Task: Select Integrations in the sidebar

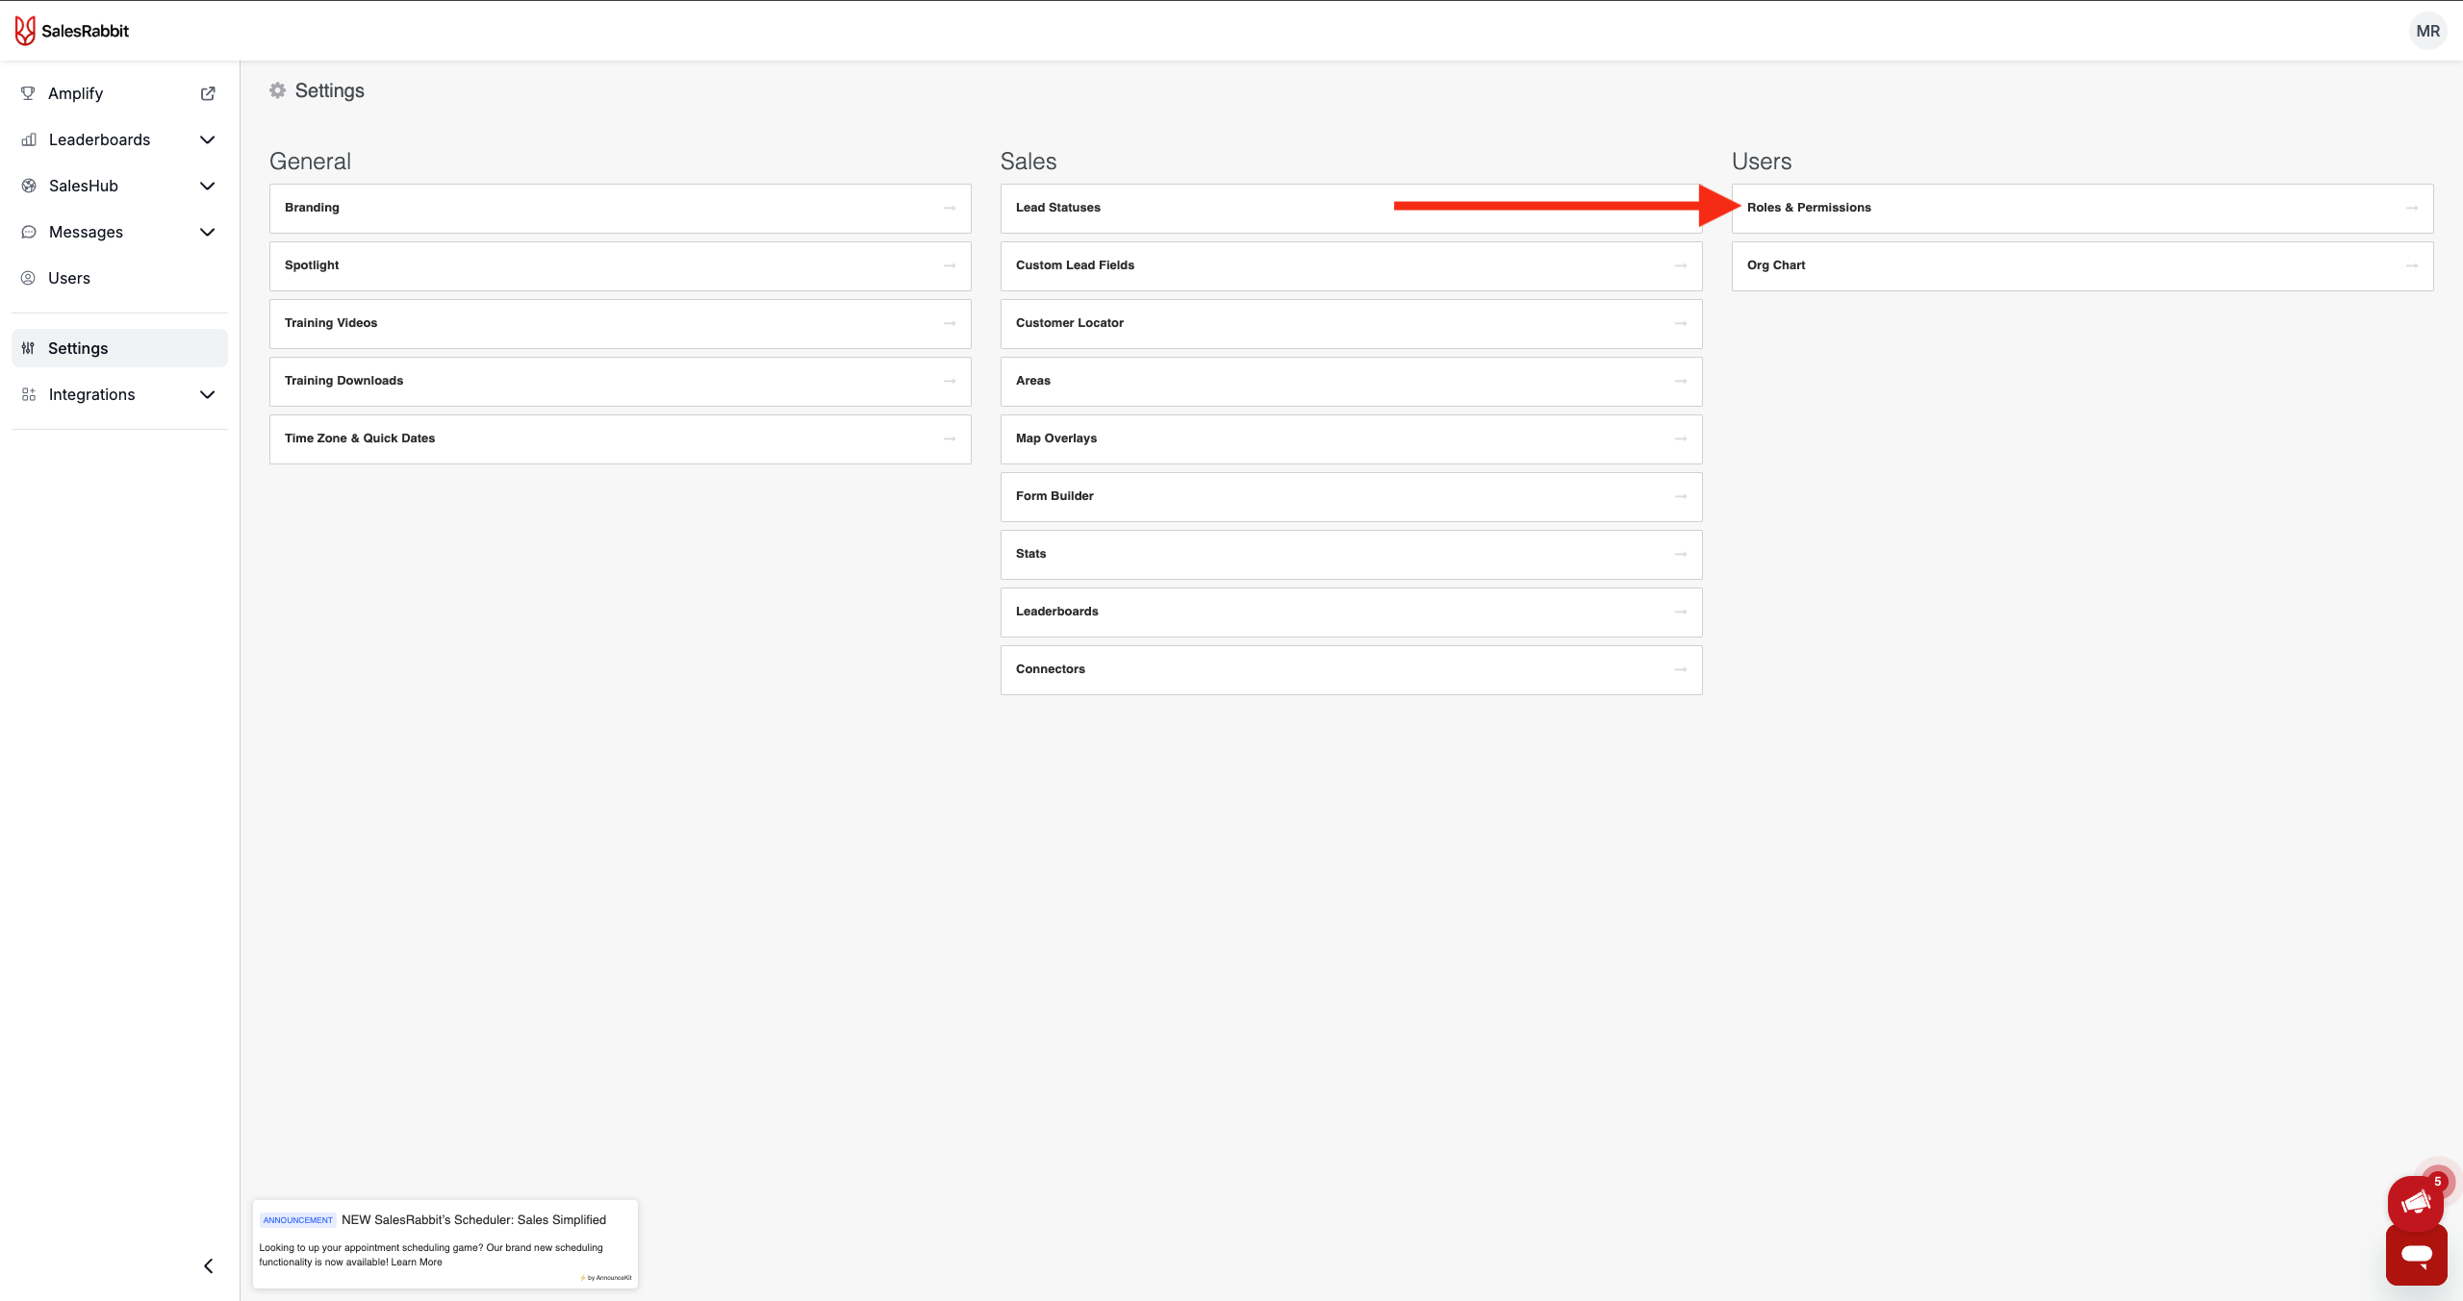Action: tap(119, 394)
